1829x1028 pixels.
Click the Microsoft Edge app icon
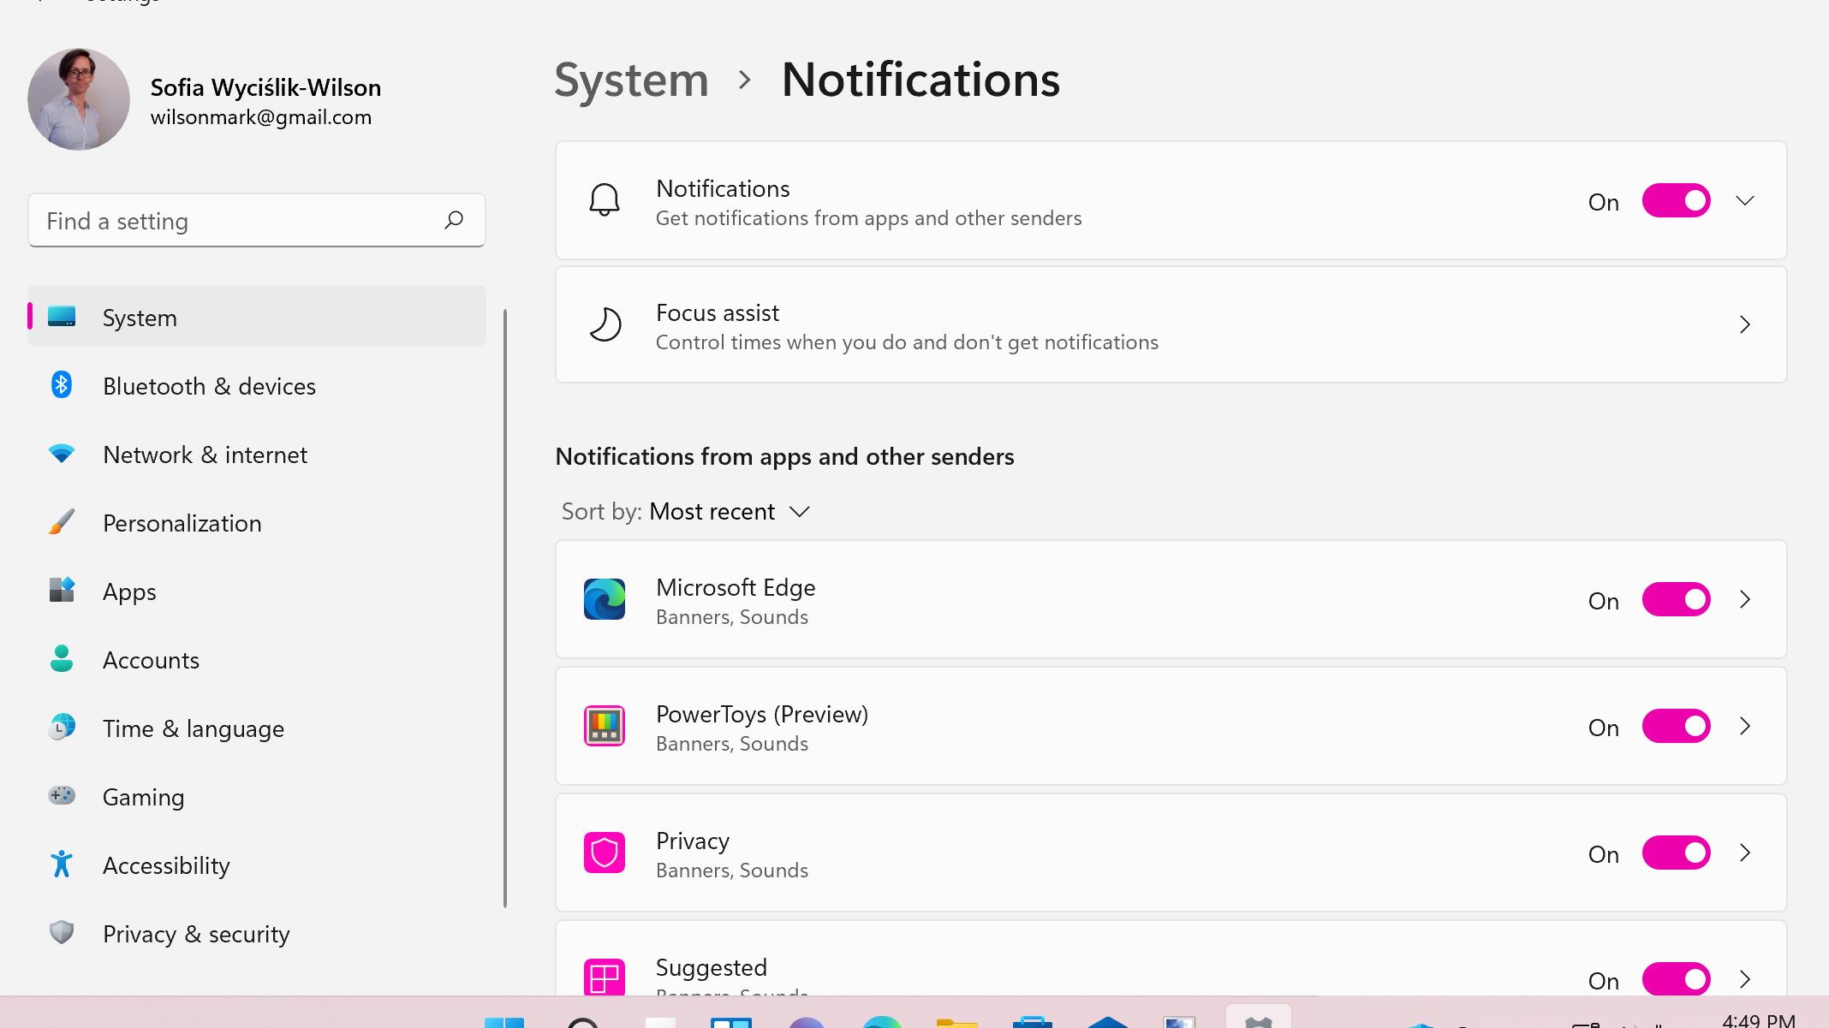pyautogui.click(x=604, y=599)
